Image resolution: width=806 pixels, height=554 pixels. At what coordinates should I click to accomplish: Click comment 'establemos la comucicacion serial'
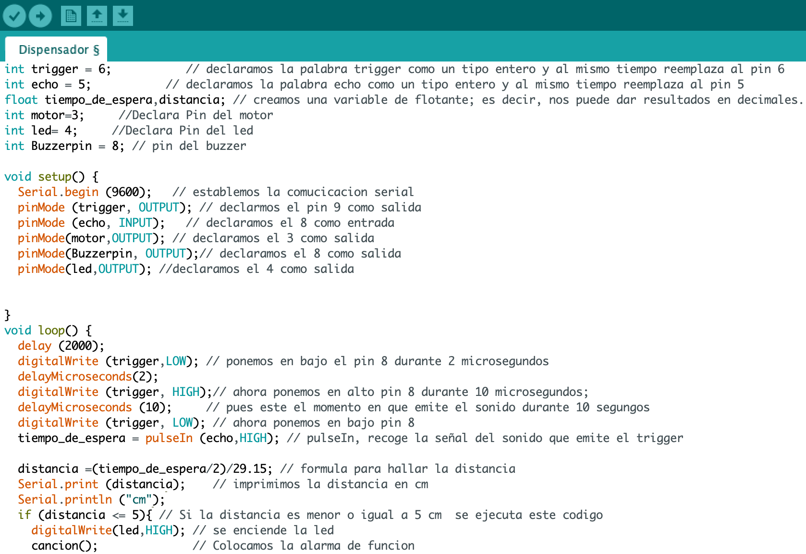click(303, 192)
